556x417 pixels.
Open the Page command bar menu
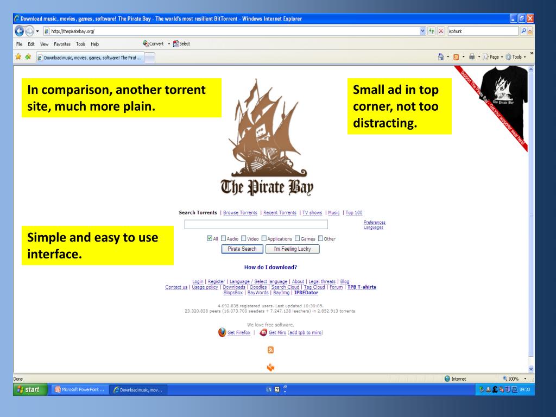tap(493, 56)
